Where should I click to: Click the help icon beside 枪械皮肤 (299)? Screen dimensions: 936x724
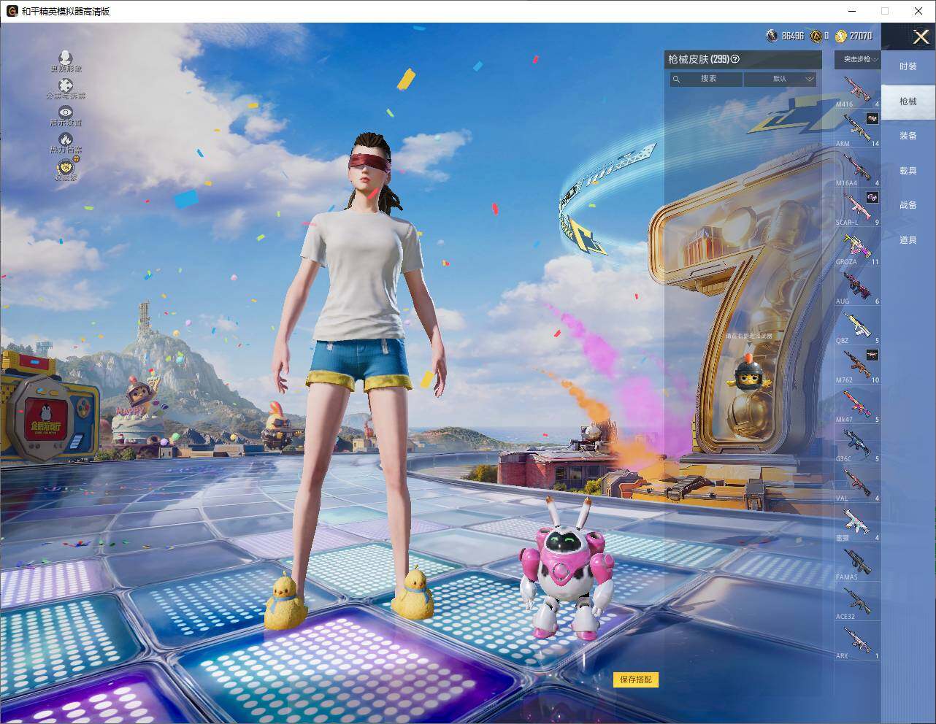735,60
